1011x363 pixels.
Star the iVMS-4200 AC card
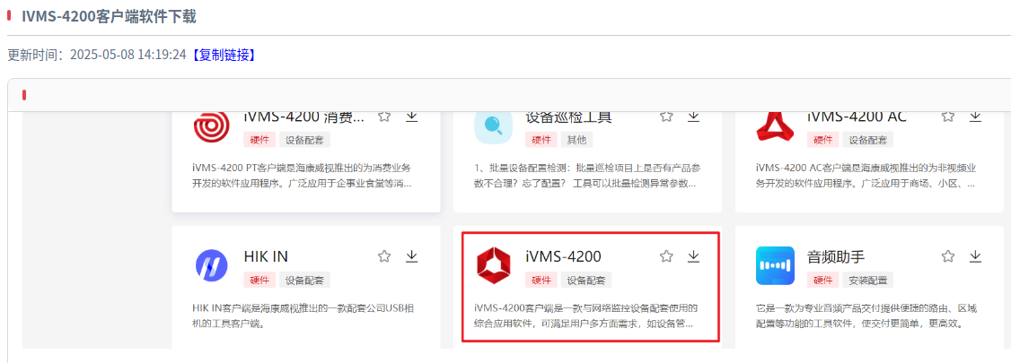(948, 117)
